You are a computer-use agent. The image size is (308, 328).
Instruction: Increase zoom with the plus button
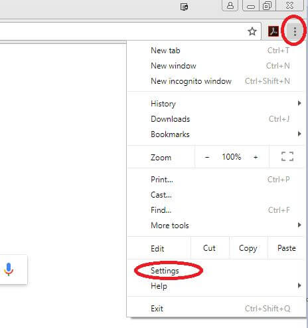[256, 157]
